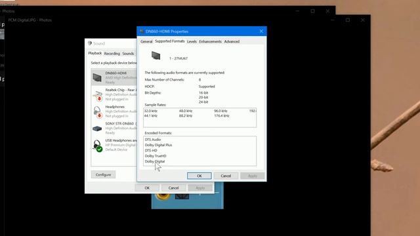Select the DN860-HDMI monitor device icon
The width and height of the screenshot is (420, 236).
click(x=97, y=77)
